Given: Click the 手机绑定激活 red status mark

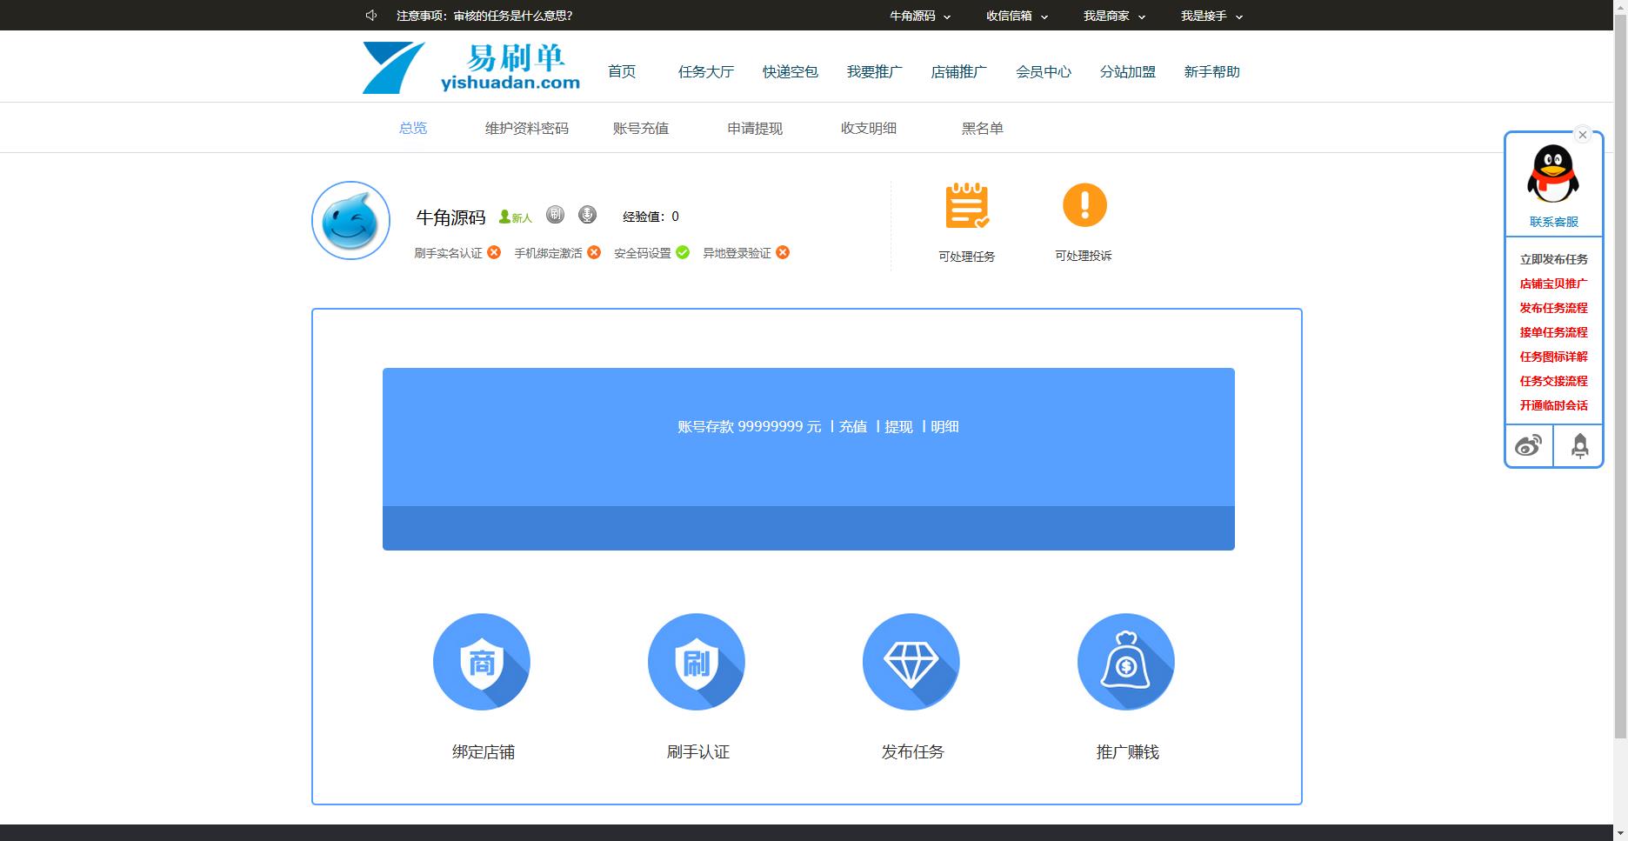Looking at the screenshot, I should [594, 252].
